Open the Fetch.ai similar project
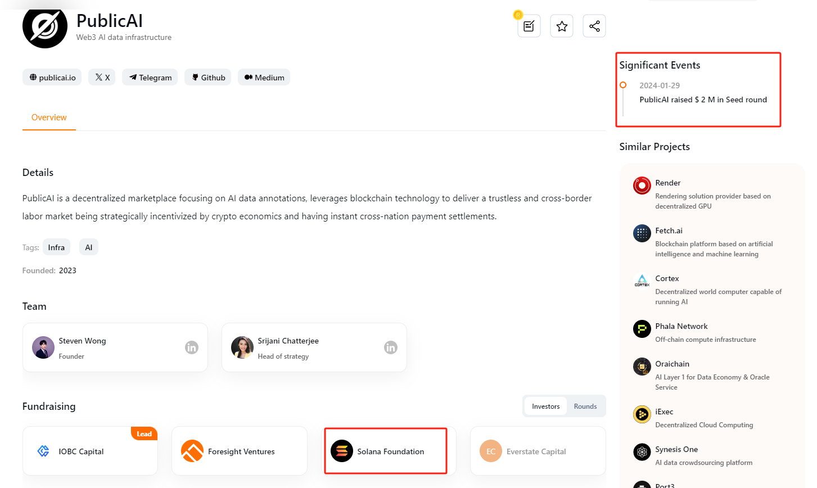817x488 pixels. [669, 231]
